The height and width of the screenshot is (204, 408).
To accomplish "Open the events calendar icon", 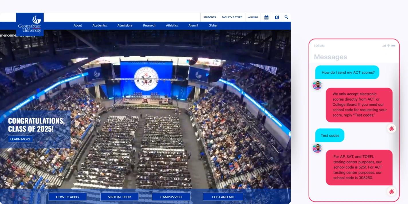I will click(266, 17).
